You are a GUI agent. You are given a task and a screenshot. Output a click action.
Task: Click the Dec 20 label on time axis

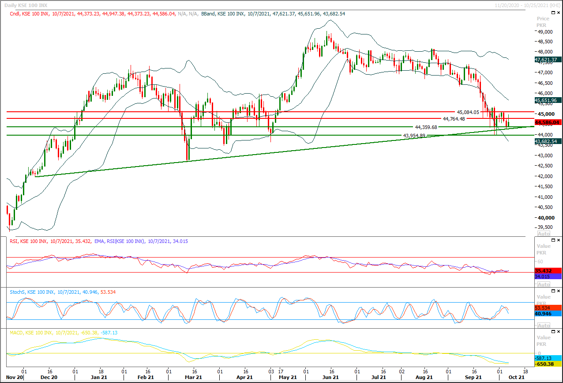pyautogui.click(x=49, y=377)
